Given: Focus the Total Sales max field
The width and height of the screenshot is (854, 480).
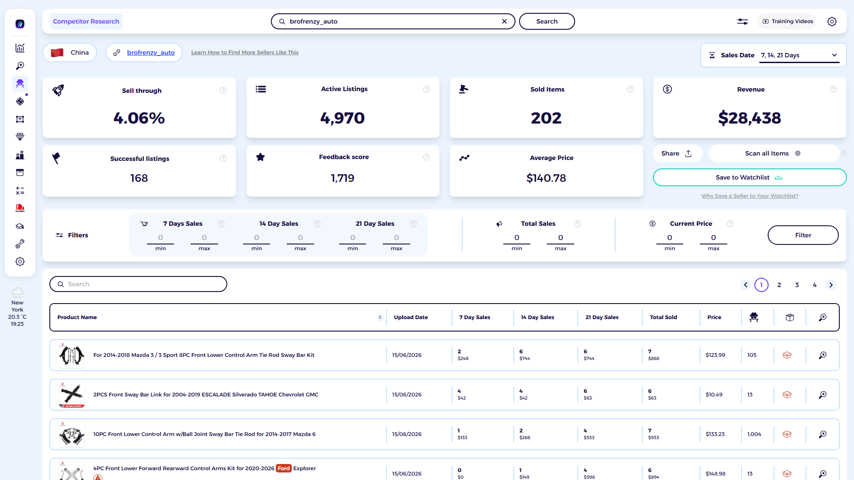Looking at the screenshot, I should click(x=560, y=238).
